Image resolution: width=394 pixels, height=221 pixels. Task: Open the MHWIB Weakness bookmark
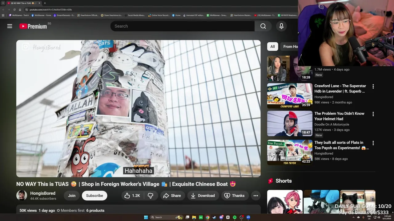[287, 15]
